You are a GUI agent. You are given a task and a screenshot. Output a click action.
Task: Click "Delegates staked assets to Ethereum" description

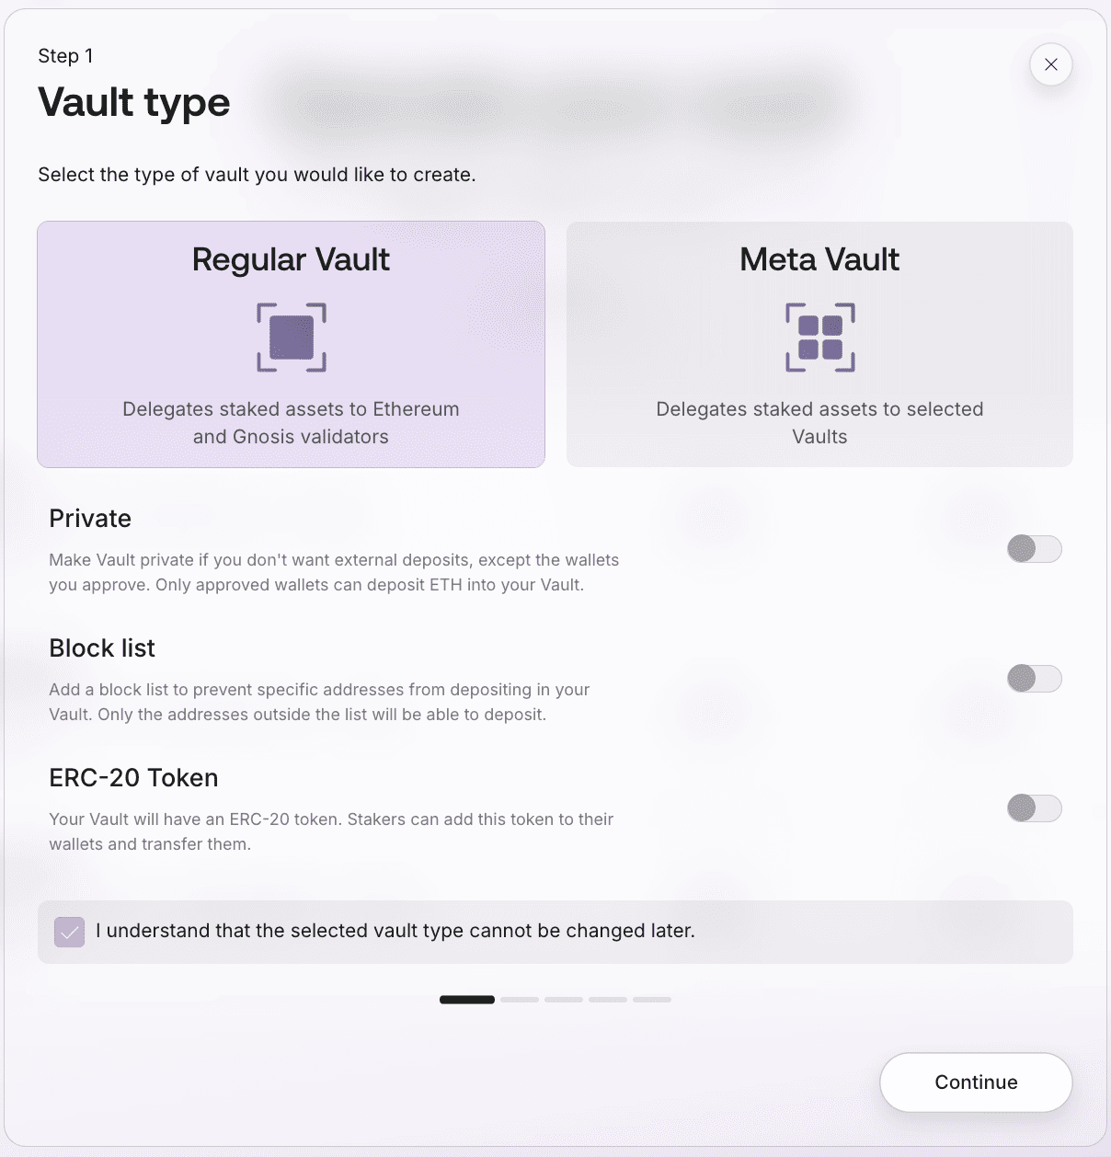pos(291,409)
